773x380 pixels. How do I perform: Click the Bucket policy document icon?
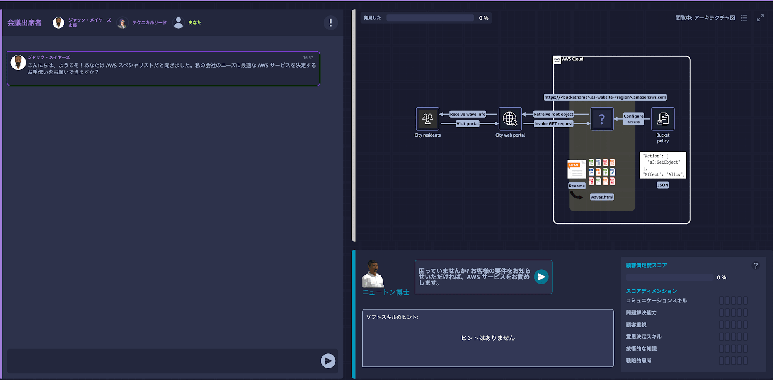(x=663, y=119)
